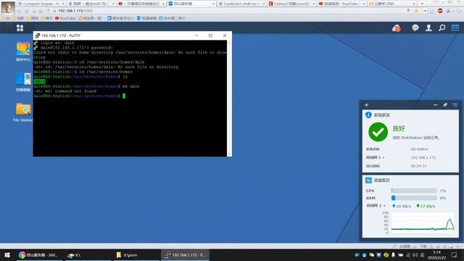Switch to the Compute Engine browser tab
The width and height of the screenshot is (464, 261).
click(x=41, y=4)
